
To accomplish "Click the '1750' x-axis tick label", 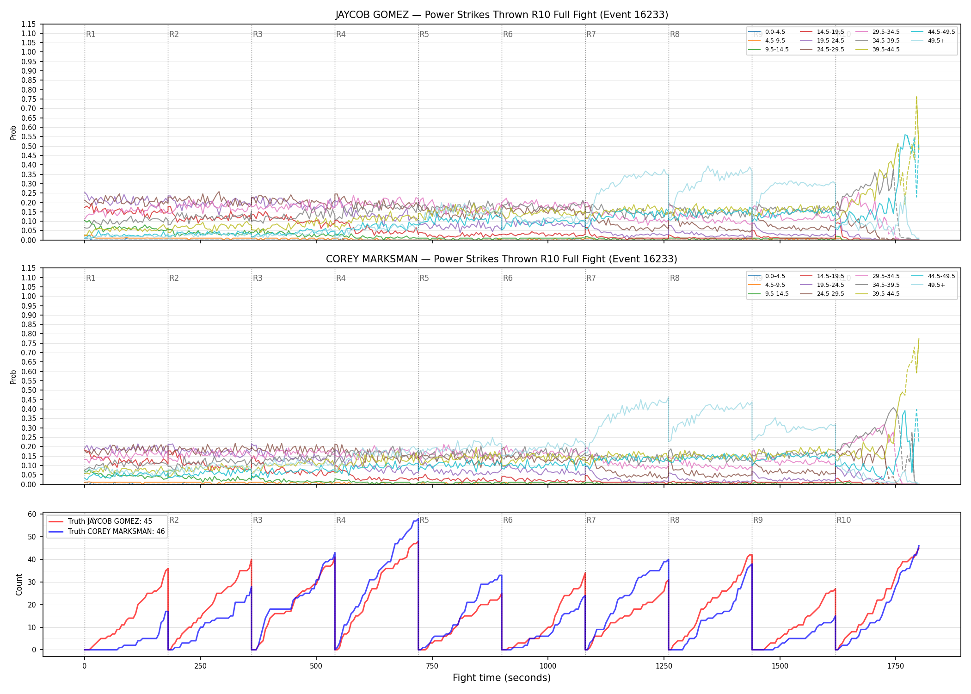I will (895, 666).
